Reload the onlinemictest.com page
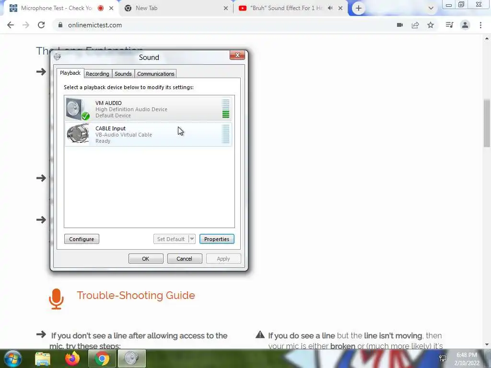This screenshot has width=491, height=368. click(x=41, y=25)
